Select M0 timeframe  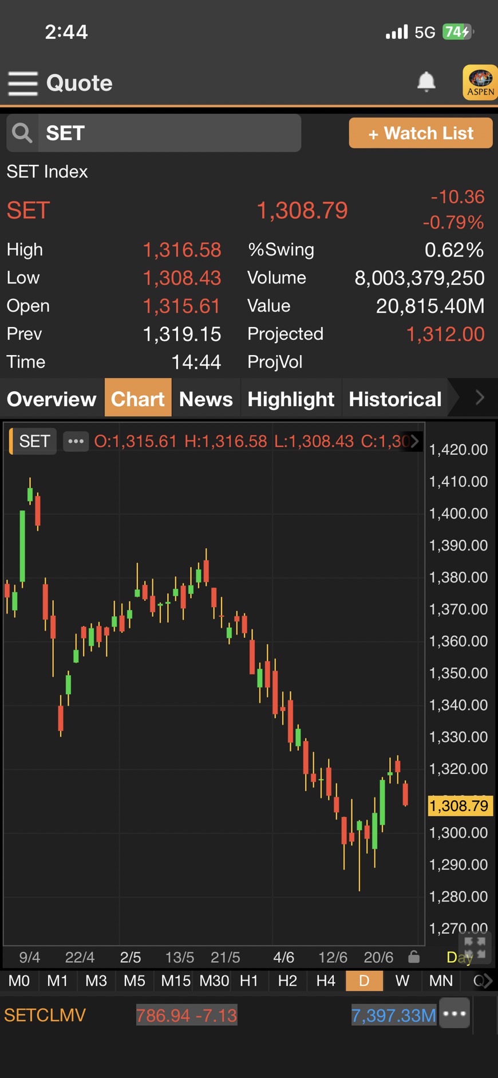pos(19,981)
